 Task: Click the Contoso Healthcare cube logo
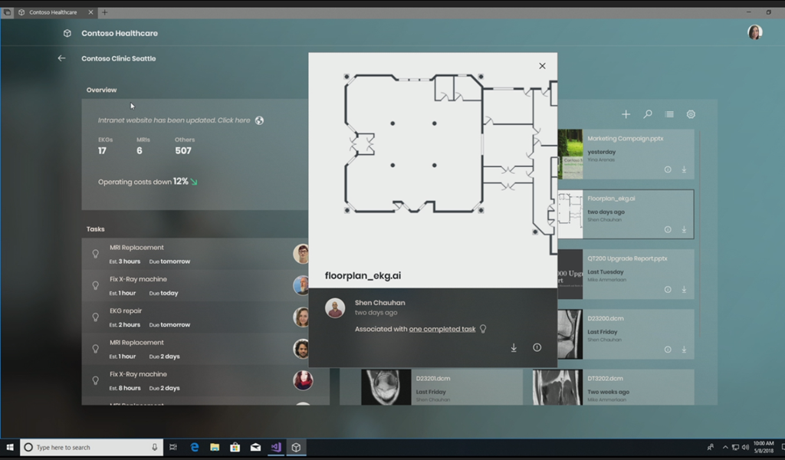coord(67,33)
